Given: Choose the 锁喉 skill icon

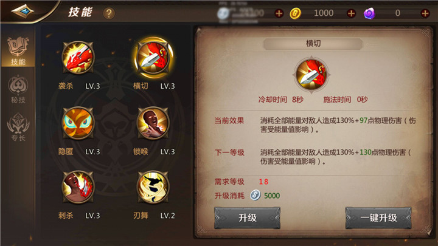Looking at the screenshot, I should pyautogui.click(x=153, y=123).
